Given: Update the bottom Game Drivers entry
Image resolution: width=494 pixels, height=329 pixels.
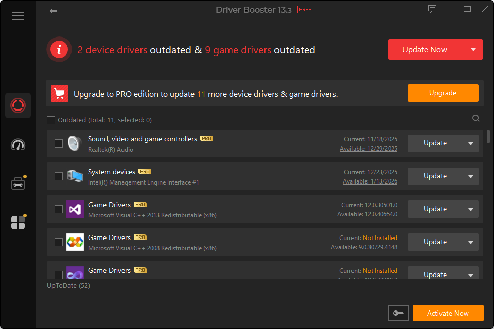Looking at the screenshot, I should tap(435, 275).
